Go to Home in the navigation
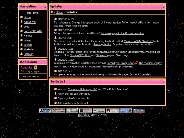The image size is (184, 138). [x=27, y=17]
